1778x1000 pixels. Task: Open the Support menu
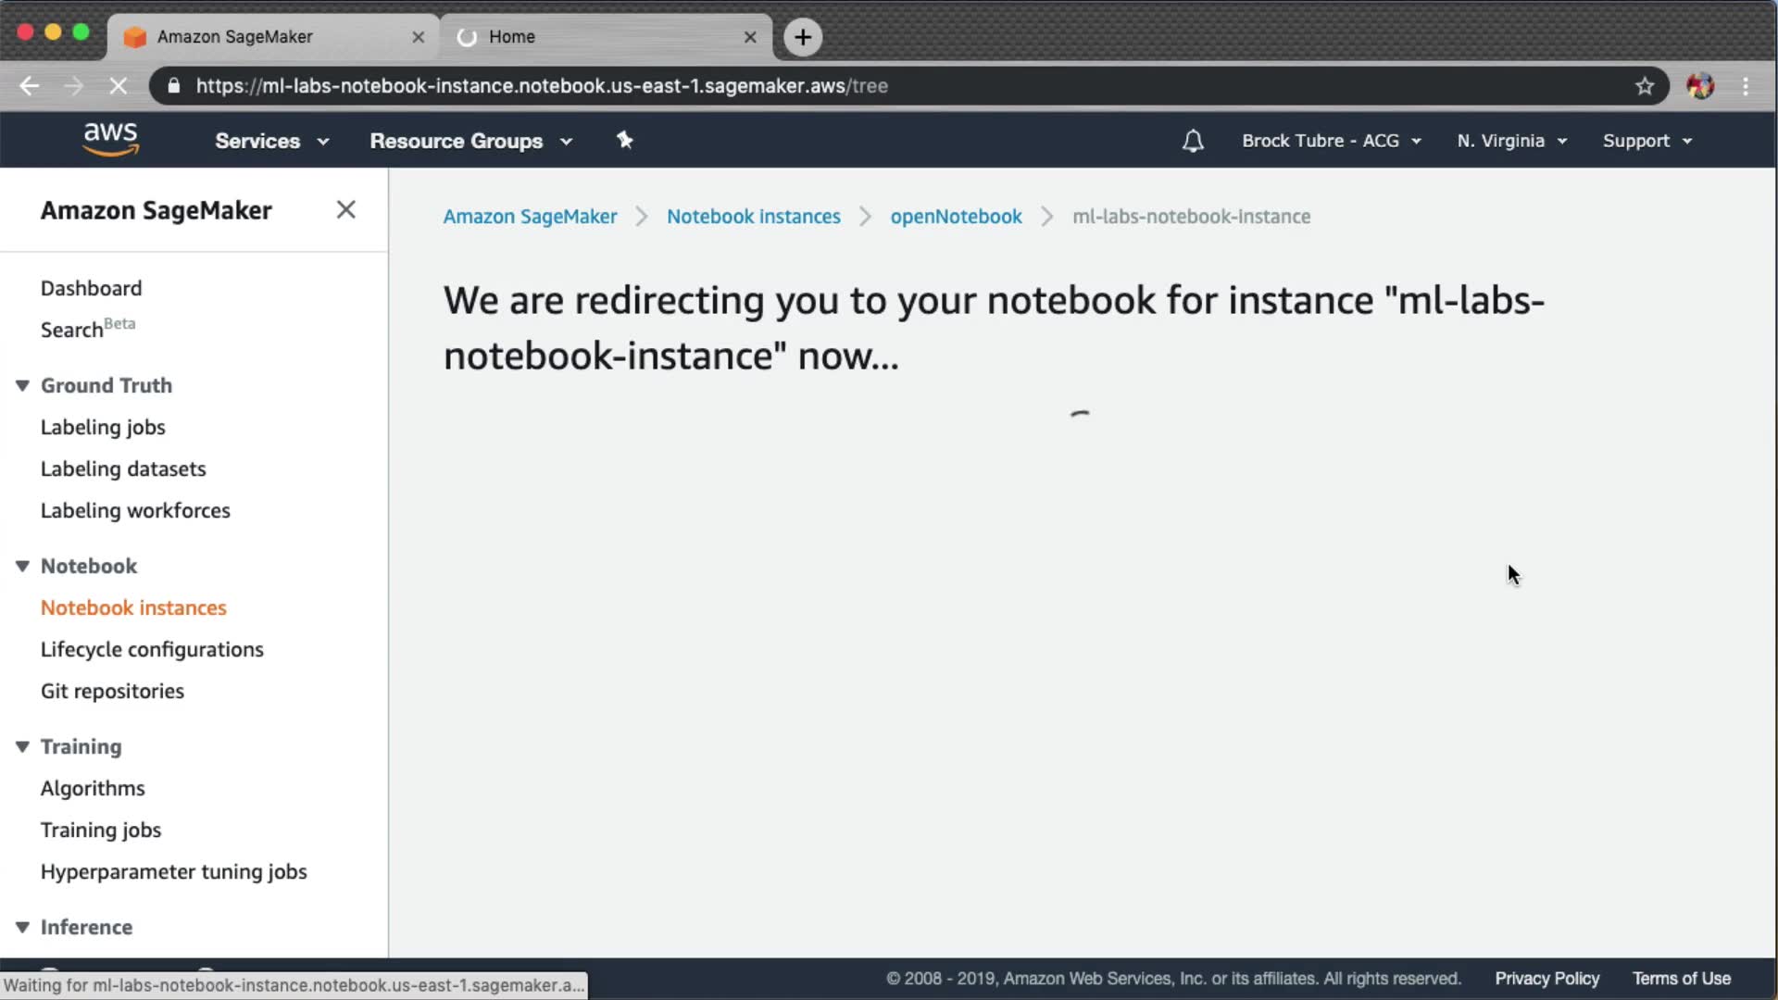point(1647,141)
